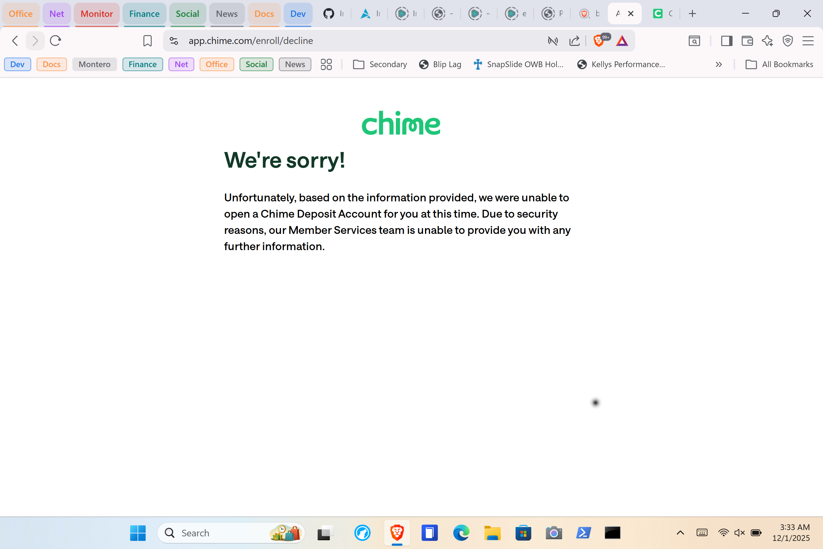
Task: Show hidden system tray icons
Action: click(x=680, y=533)
